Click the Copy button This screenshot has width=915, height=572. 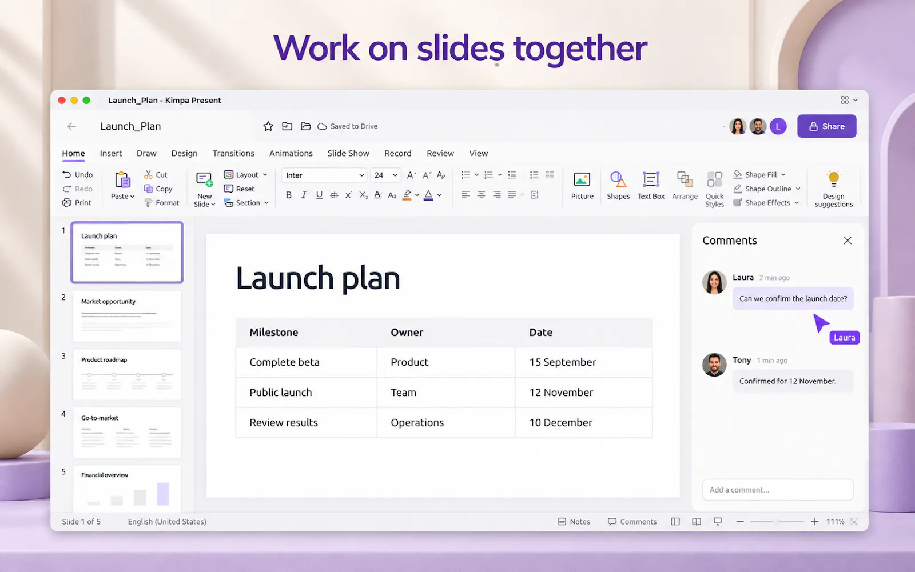(158, 189)
